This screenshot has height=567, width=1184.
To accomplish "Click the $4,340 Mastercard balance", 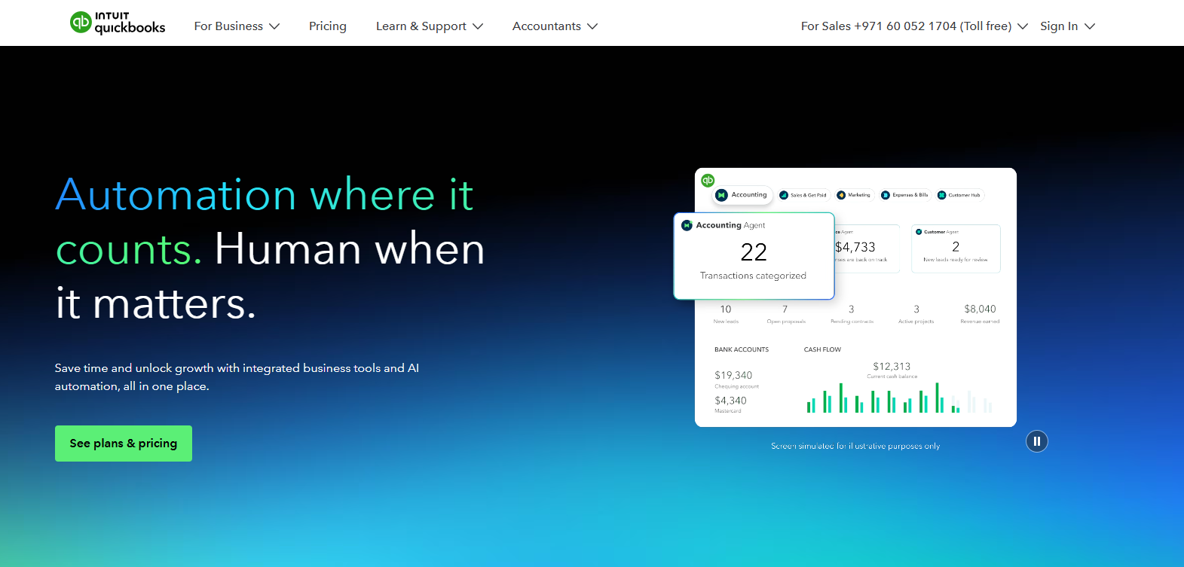I will 730,405.
